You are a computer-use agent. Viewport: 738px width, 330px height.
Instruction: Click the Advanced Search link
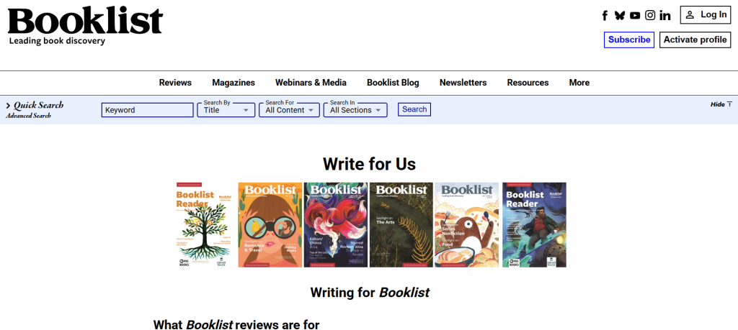(x=29, y=116)
